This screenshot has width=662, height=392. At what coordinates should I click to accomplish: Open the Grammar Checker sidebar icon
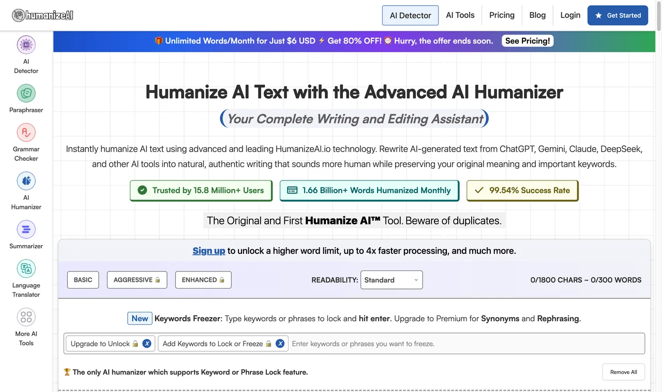(26, 132)
